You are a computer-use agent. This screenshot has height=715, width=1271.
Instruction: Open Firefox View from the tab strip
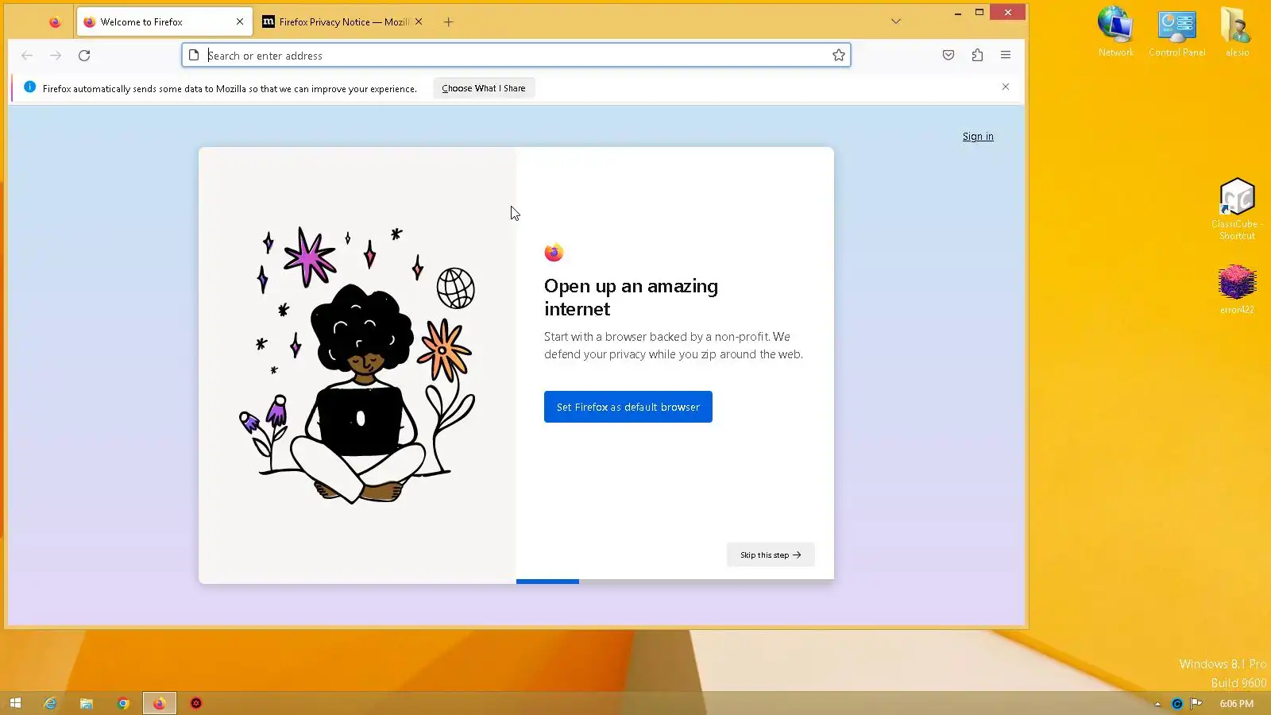[x=55, y=22]
